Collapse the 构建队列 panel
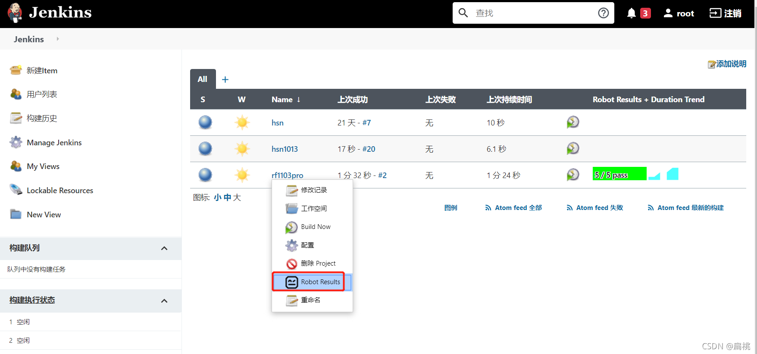The width and height of the screenshot is (757, 354). point(164,248)
